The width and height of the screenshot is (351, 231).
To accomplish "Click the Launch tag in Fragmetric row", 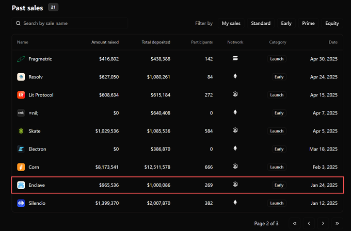I will coord(277,59).
